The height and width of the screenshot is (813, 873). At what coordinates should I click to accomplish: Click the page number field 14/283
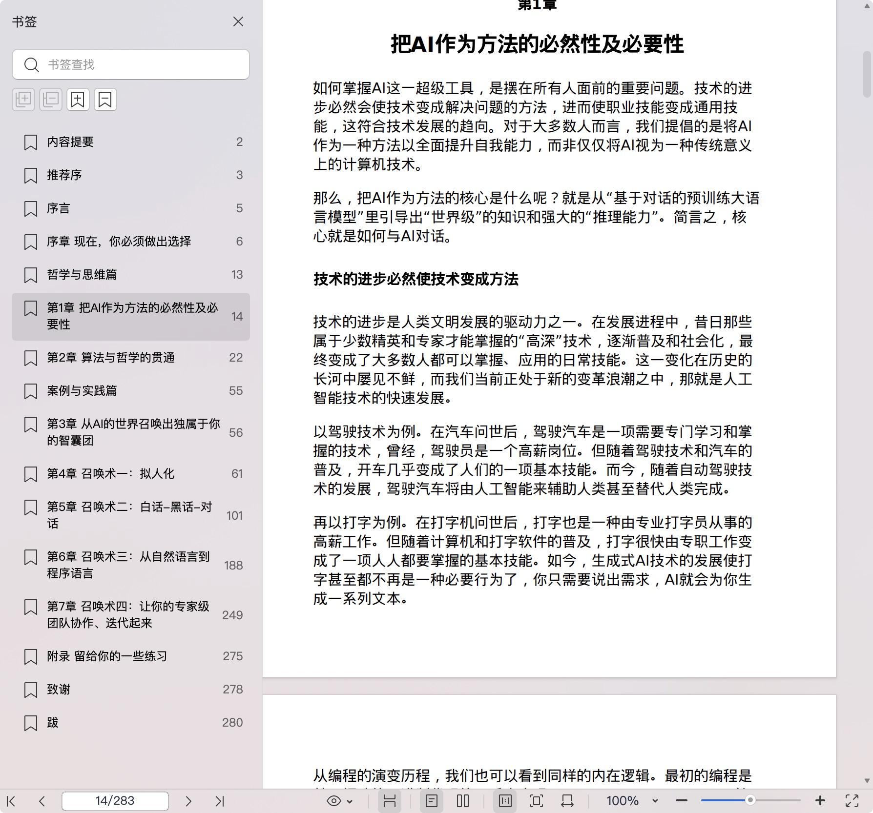[115, 801]
